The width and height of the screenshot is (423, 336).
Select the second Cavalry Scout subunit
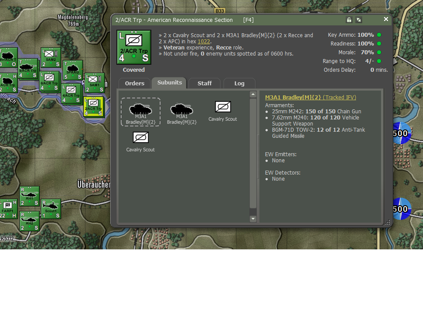click(140, 142)
